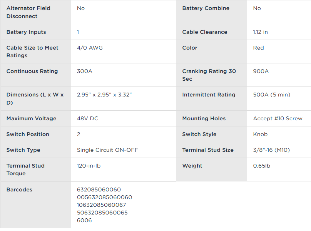Click the Alternator Field Disconnect label
The width and height of the screenshot is (311, 231).
[28, 12]
